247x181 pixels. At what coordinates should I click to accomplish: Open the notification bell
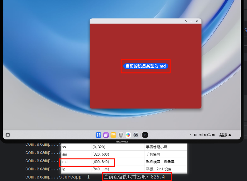[x=230, y=135]
